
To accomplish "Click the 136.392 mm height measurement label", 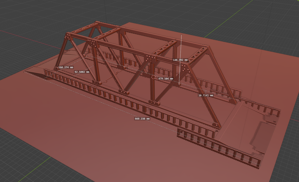I will click(x=180, y=60).
